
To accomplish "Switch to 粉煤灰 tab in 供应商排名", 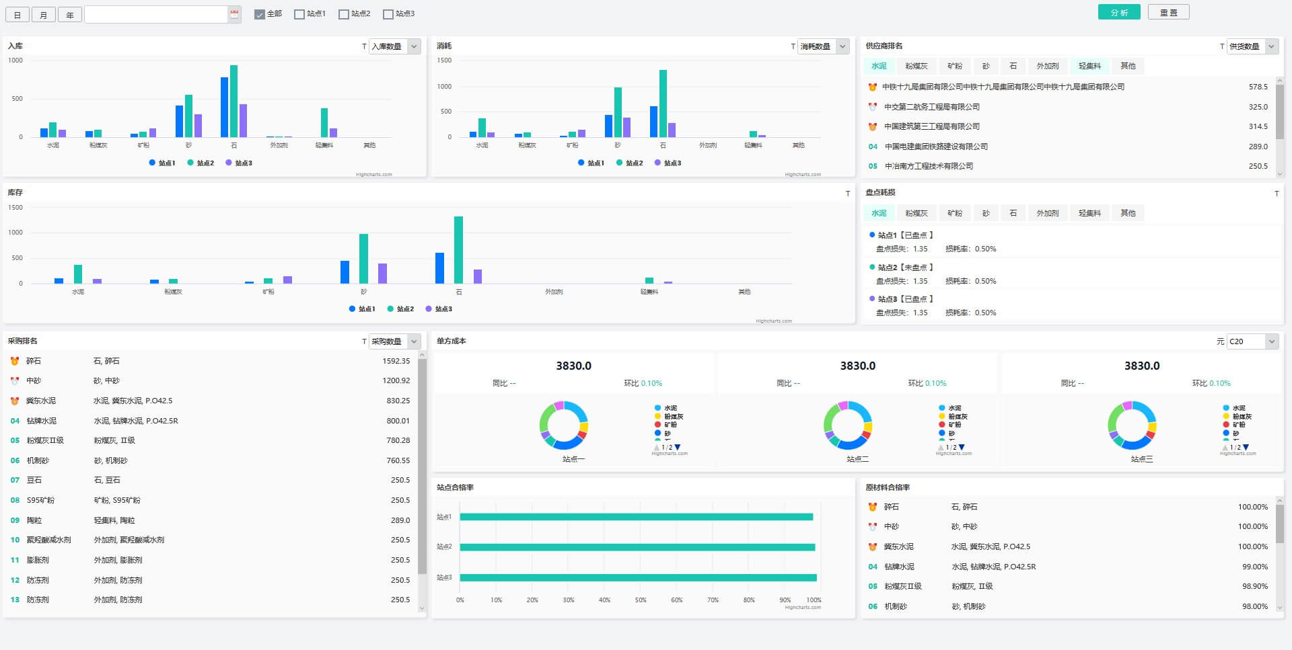I will (916, 66).
